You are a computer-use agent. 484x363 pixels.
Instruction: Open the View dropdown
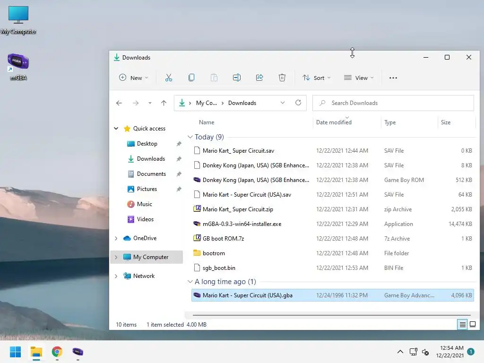coord(359,78)
